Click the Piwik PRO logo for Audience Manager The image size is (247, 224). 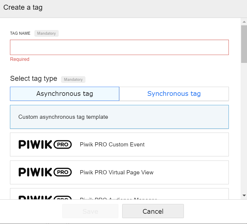pos(45,197)
